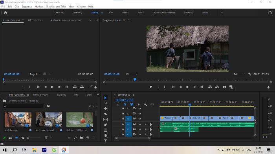Toggle lock on track V3
Image resolution: width=275 pixels, height=154 pixels.
click(x=123, y=109)
